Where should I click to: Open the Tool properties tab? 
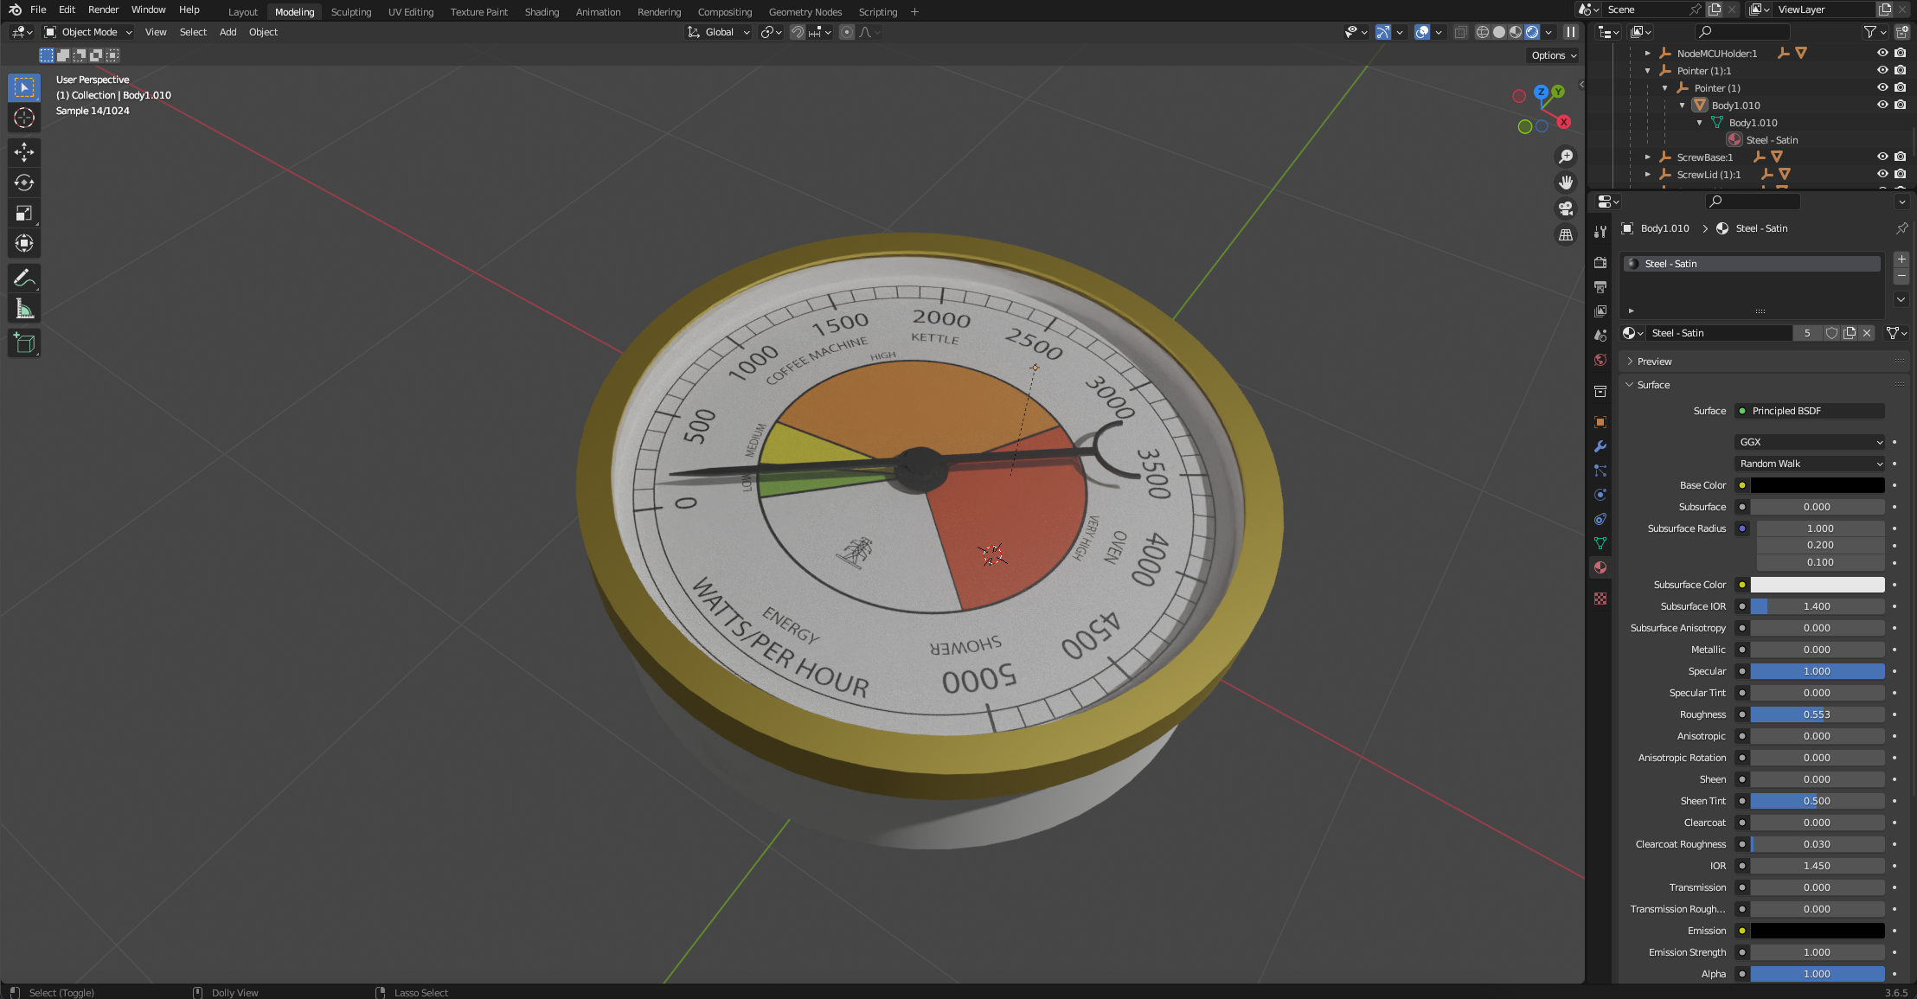[1600, 231]
